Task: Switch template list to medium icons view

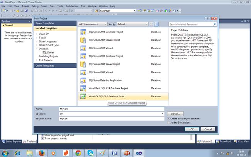Action: click(x=156, y=24)
